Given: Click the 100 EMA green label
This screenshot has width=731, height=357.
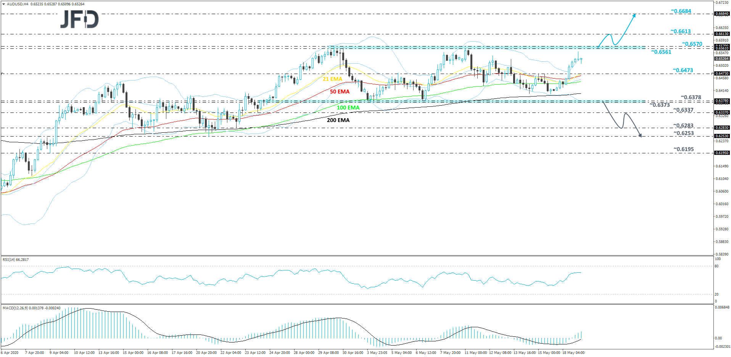Looking at the screenshot, I should (x=348, y=108).
